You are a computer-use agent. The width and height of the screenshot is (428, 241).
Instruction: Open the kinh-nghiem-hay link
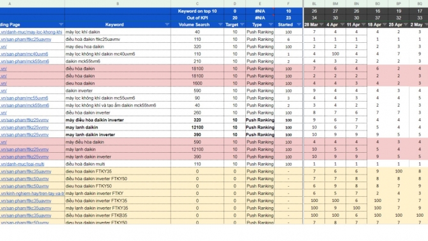pos(32,194)
